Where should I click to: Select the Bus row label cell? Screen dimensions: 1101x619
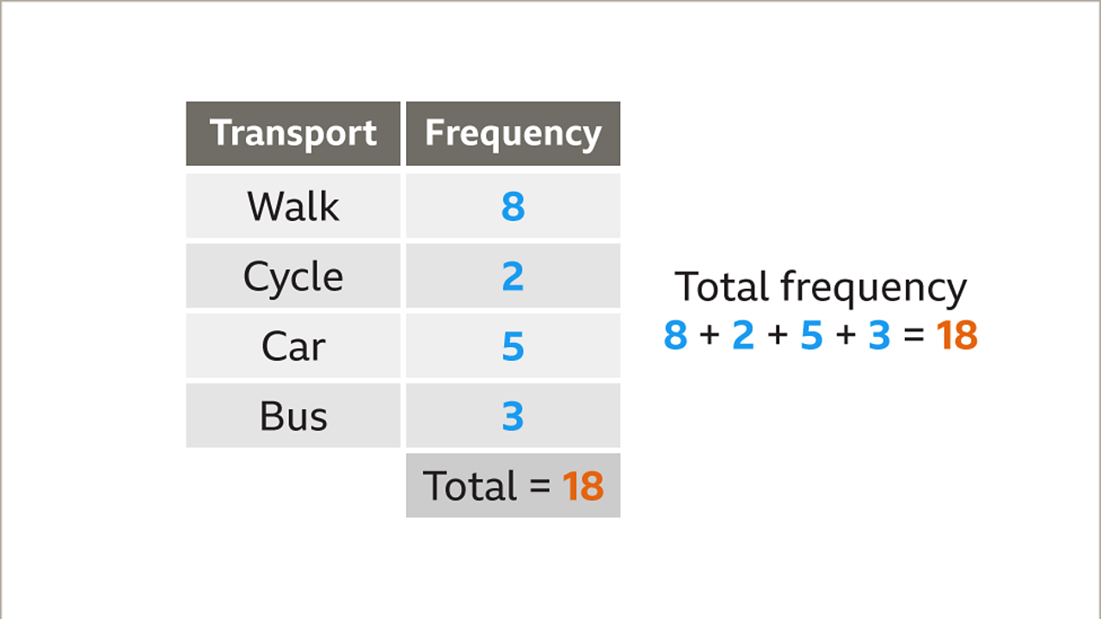coord(293,415)
